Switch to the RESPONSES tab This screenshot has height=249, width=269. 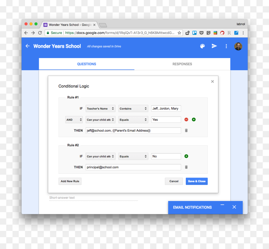coord(182,64)
